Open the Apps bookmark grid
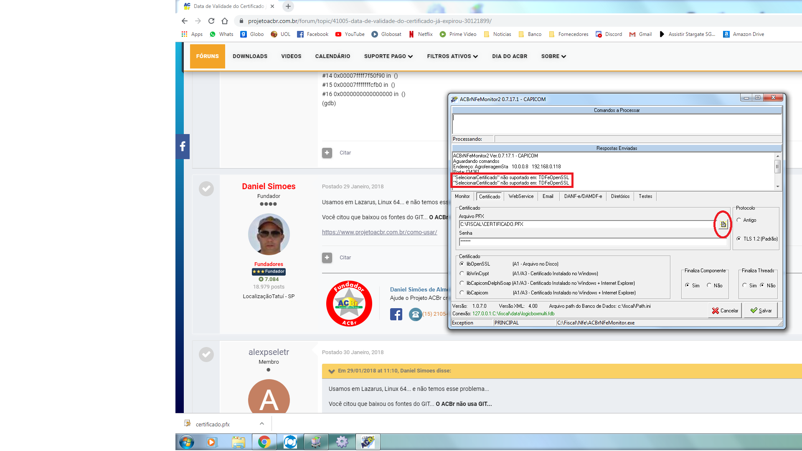This screenshot has height=451, width=802. [x=192, y=34]
